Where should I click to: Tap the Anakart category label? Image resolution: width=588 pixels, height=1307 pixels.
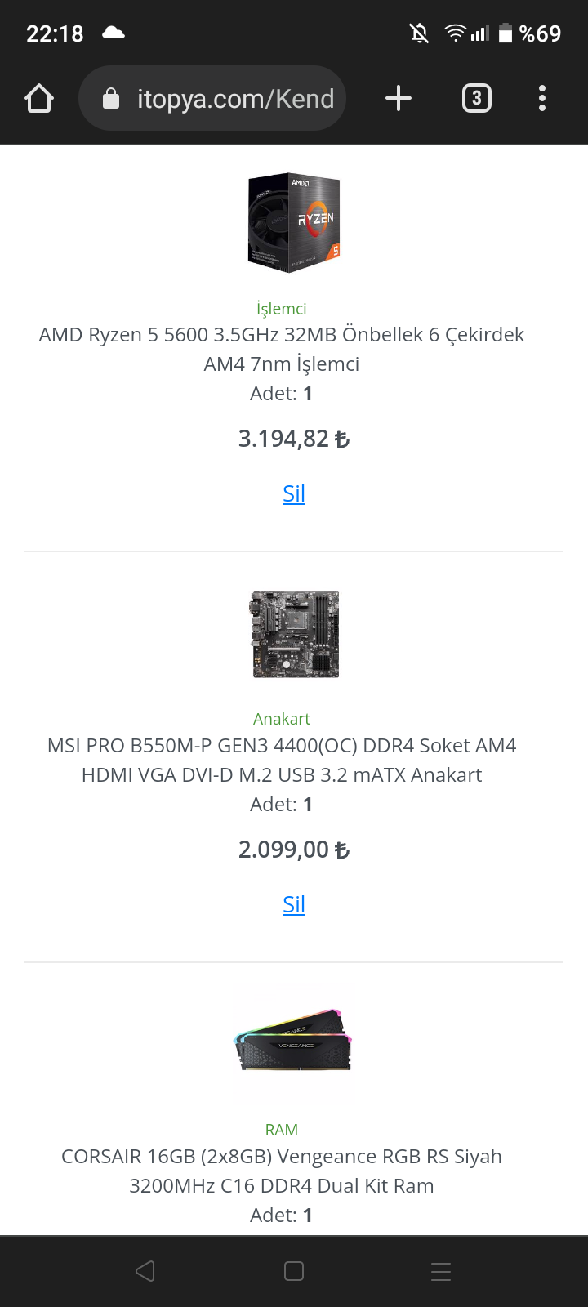tap(282, 719)
